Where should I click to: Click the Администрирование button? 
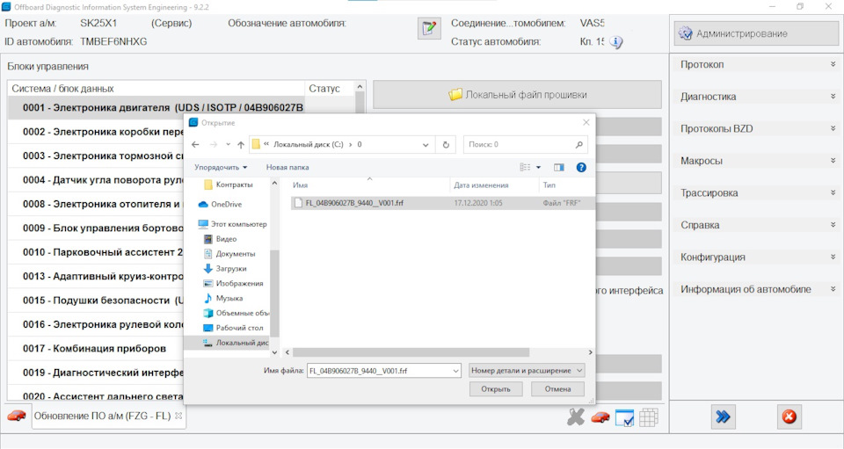click(756, 33)
